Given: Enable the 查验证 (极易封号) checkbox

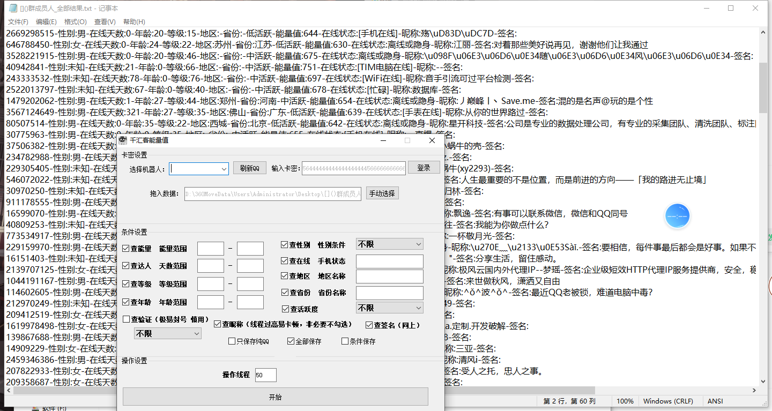Looking at the screenshot, I should pos(126,319).
